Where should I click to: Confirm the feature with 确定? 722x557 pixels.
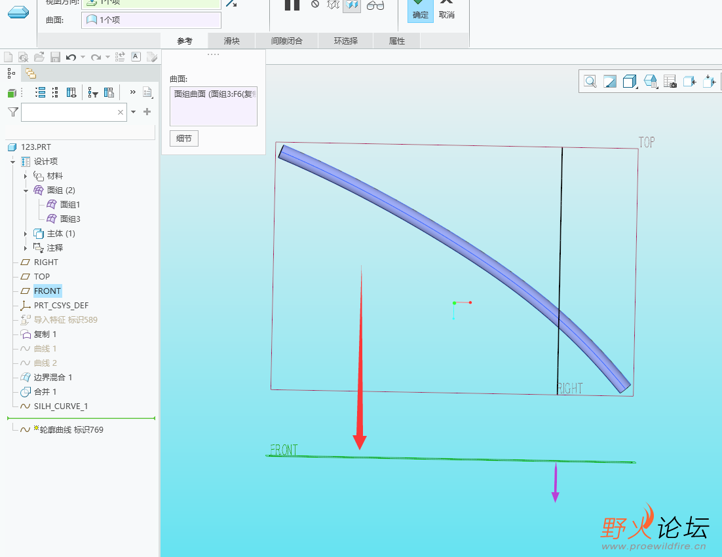pyautogui.click(x=421, y=10)
